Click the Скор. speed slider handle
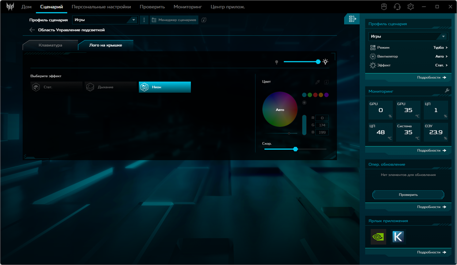Image resolution: width=457 pixels, height=265 pixels. point(296,149)
